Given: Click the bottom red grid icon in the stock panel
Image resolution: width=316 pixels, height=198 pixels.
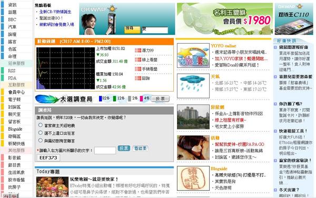Looking at the screenshot, I should 138,78.
